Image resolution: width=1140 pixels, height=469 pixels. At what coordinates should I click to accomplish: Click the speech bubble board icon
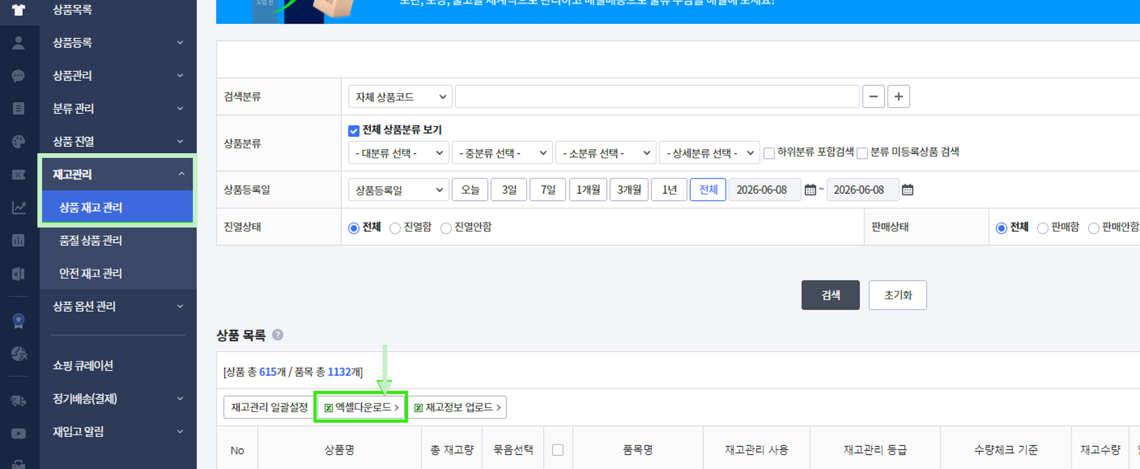coord(19,76)
